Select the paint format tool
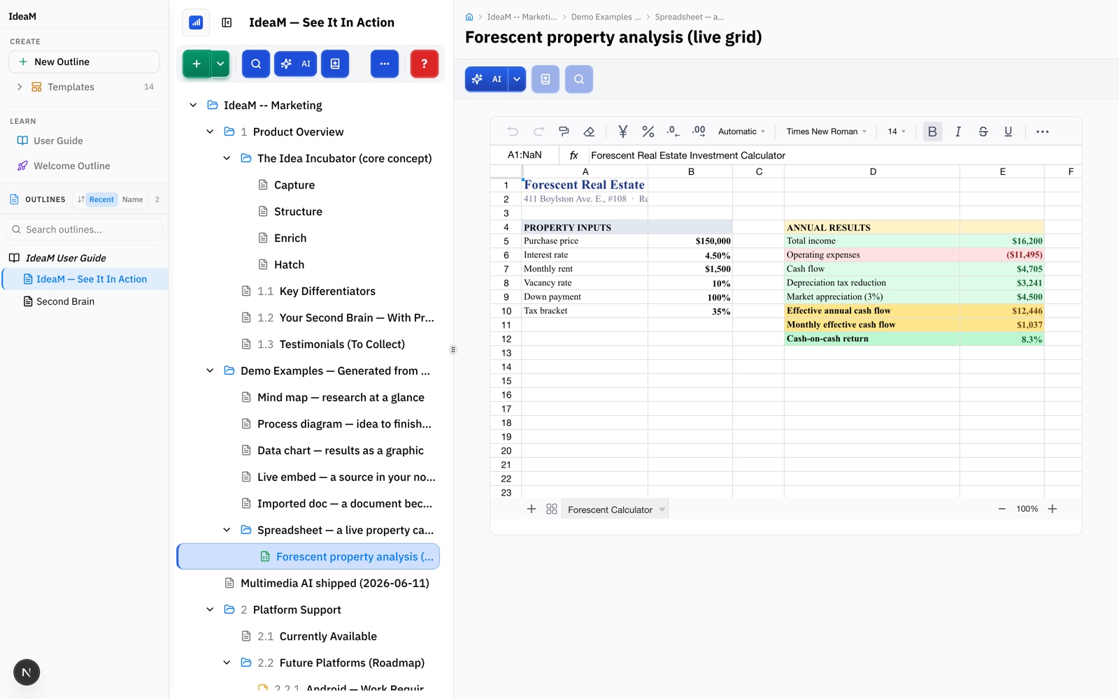Image resolution: width=1119 pixels, height=699 pixels. pyautogui.click(x=564, y=131)
